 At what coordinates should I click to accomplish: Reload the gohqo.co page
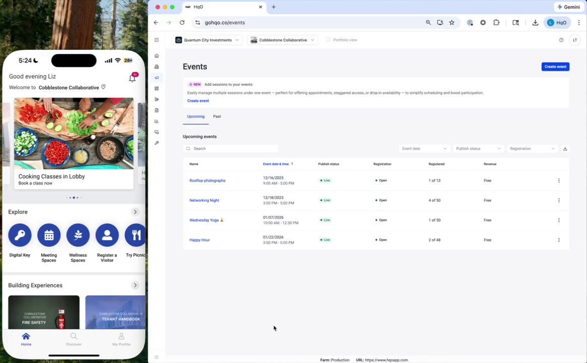[x=182, y=23]
